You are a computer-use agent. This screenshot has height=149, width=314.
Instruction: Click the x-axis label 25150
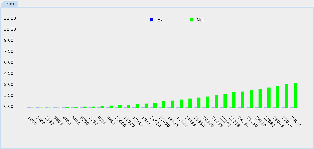[x=252, y=122]
